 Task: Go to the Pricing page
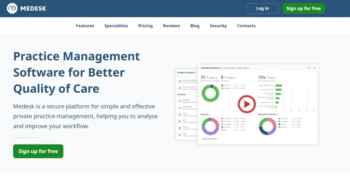[145, 26]
